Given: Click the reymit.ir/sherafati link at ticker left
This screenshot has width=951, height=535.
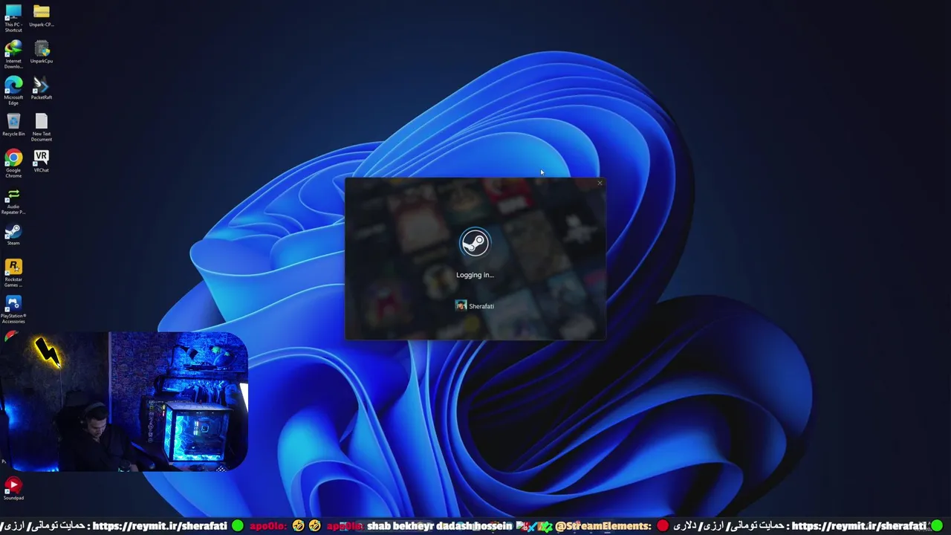Looking at the screenshot, I should [159, 526].
